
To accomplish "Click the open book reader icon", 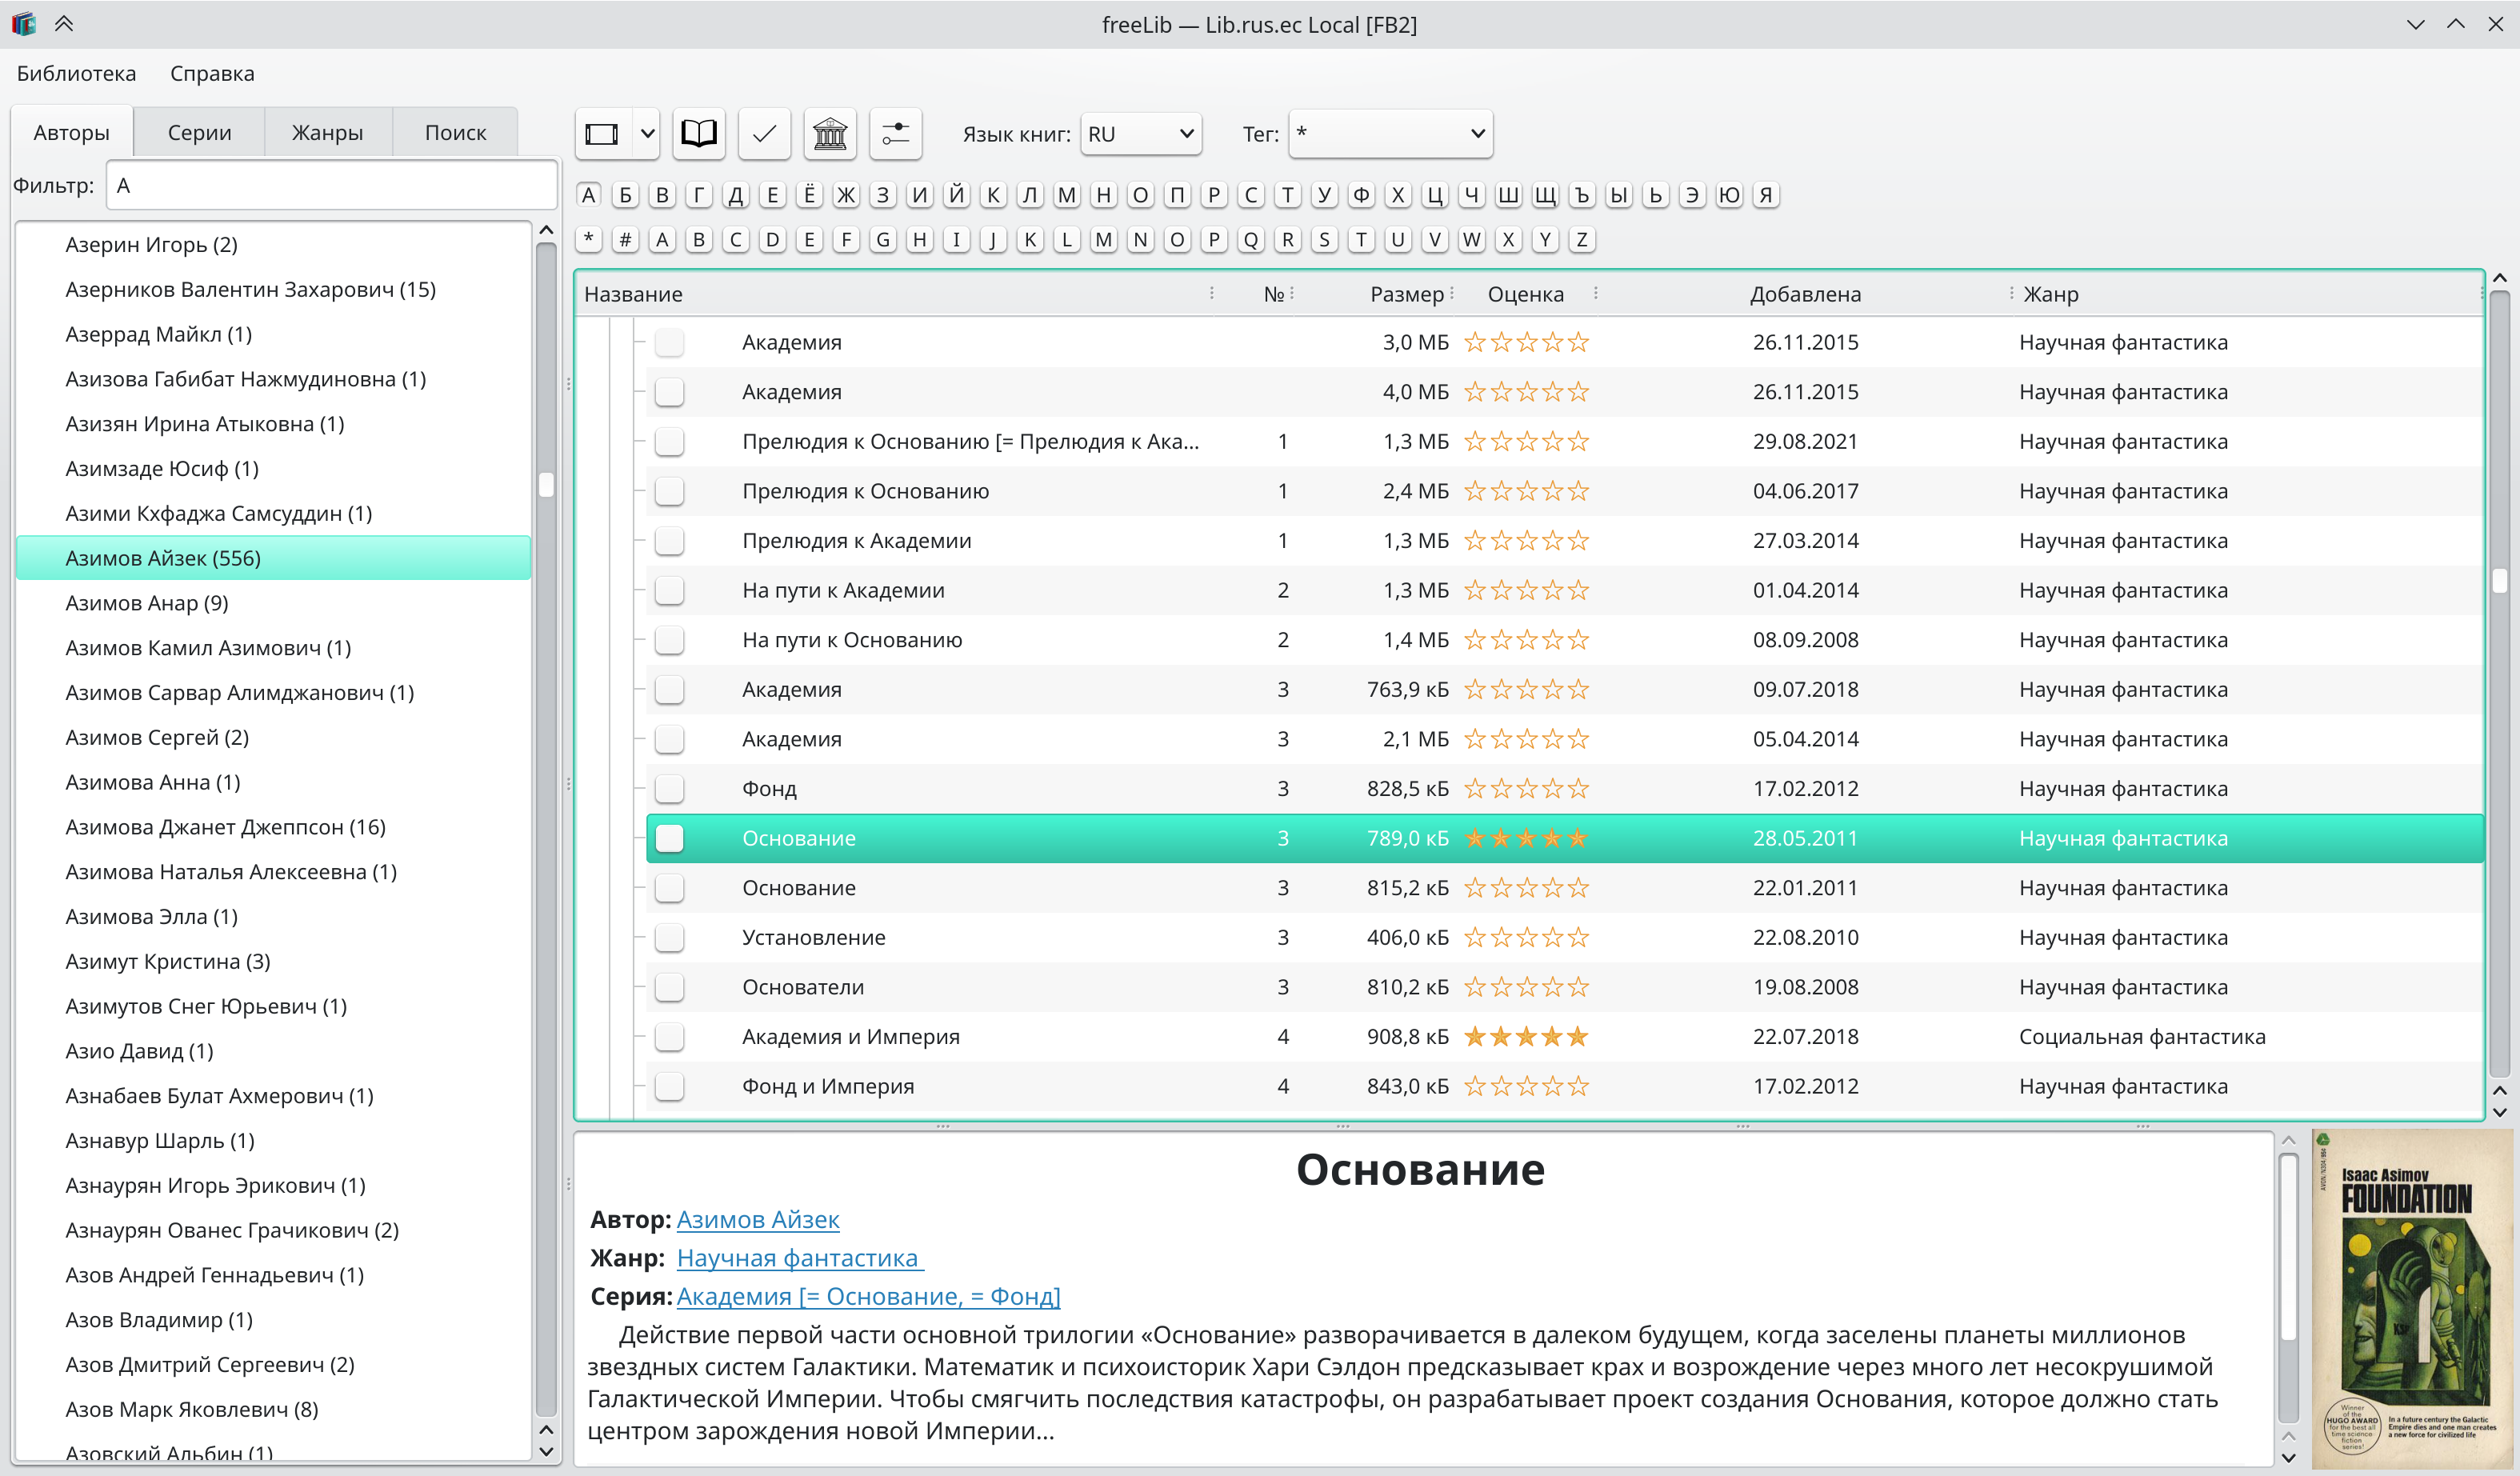I will click(x=698, y=134).
